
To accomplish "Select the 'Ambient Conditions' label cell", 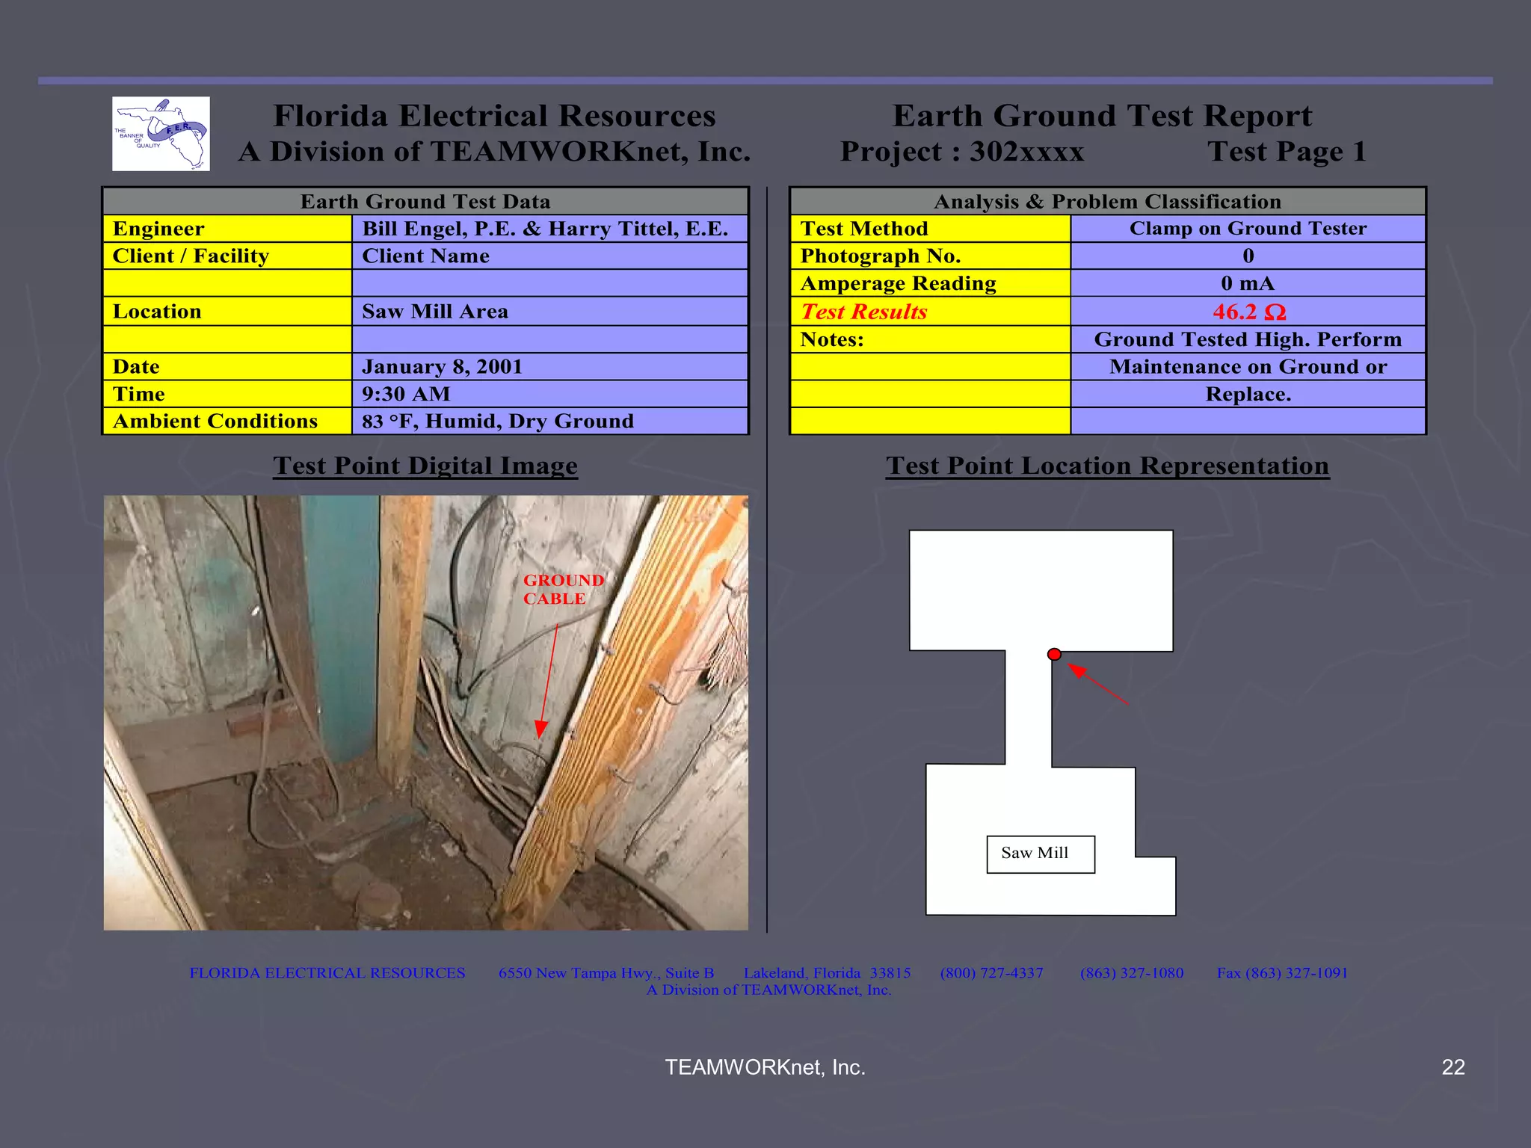I will (227, 421).
